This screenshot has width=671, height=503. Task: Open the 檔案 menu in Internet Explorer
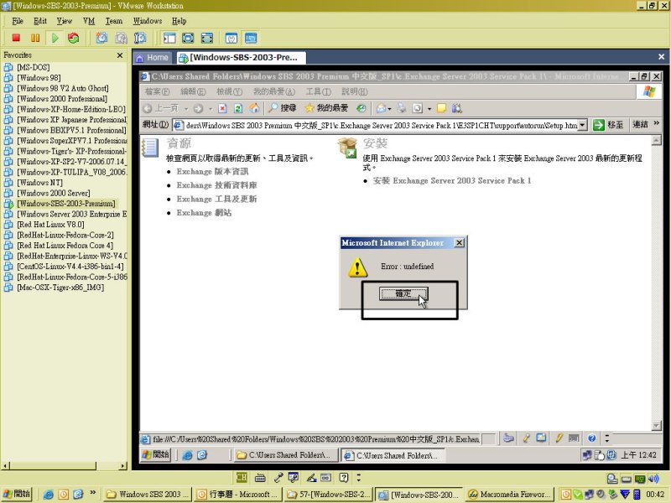click(x=157, y=91)
